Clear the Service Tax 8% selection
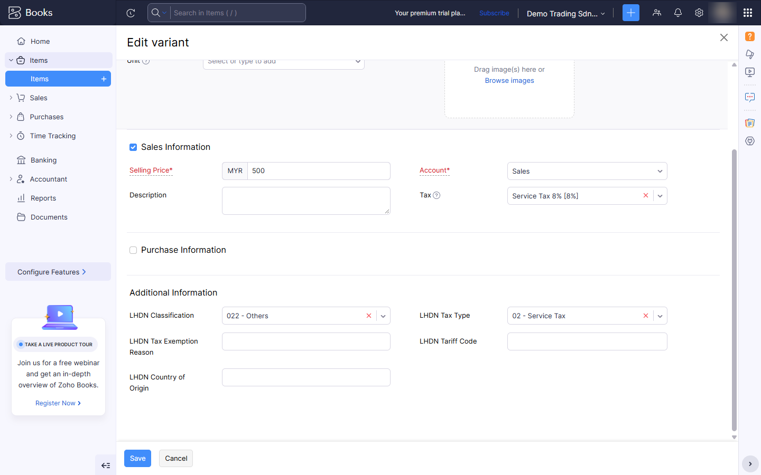Viewport: 761px width, 475px height. (x=646, y=195)
